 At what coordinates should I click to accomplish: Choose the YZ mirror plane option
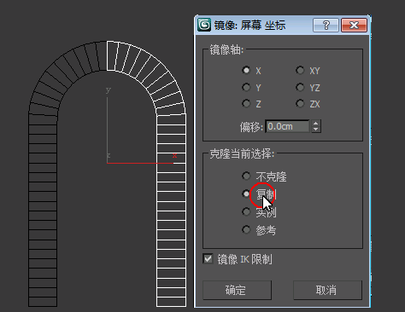[300, 87]
